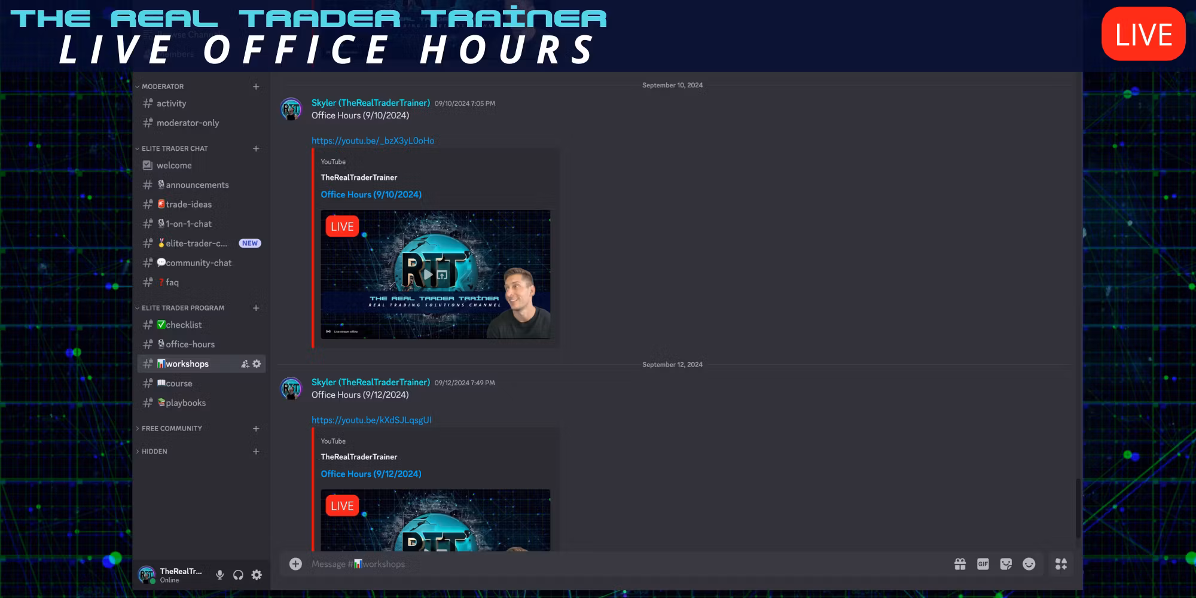Viewport: 1196px width, 598px height.
Task: Expand the HIDDEN category
Action: tap(153, 451)
